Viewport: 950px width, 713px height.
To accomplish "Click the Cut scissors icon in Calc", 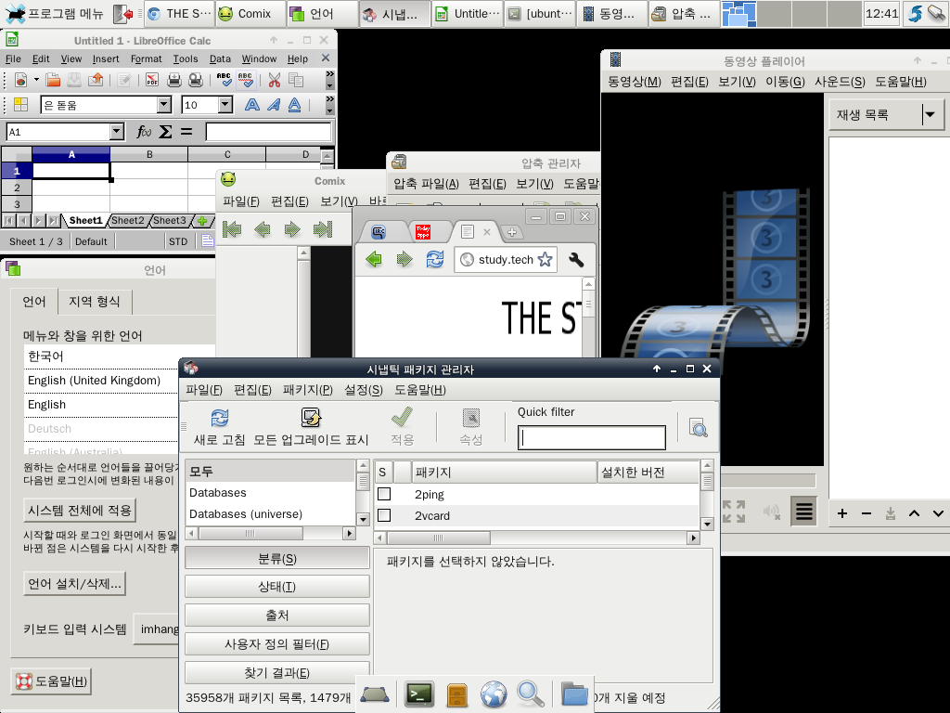I will (275, 80).
